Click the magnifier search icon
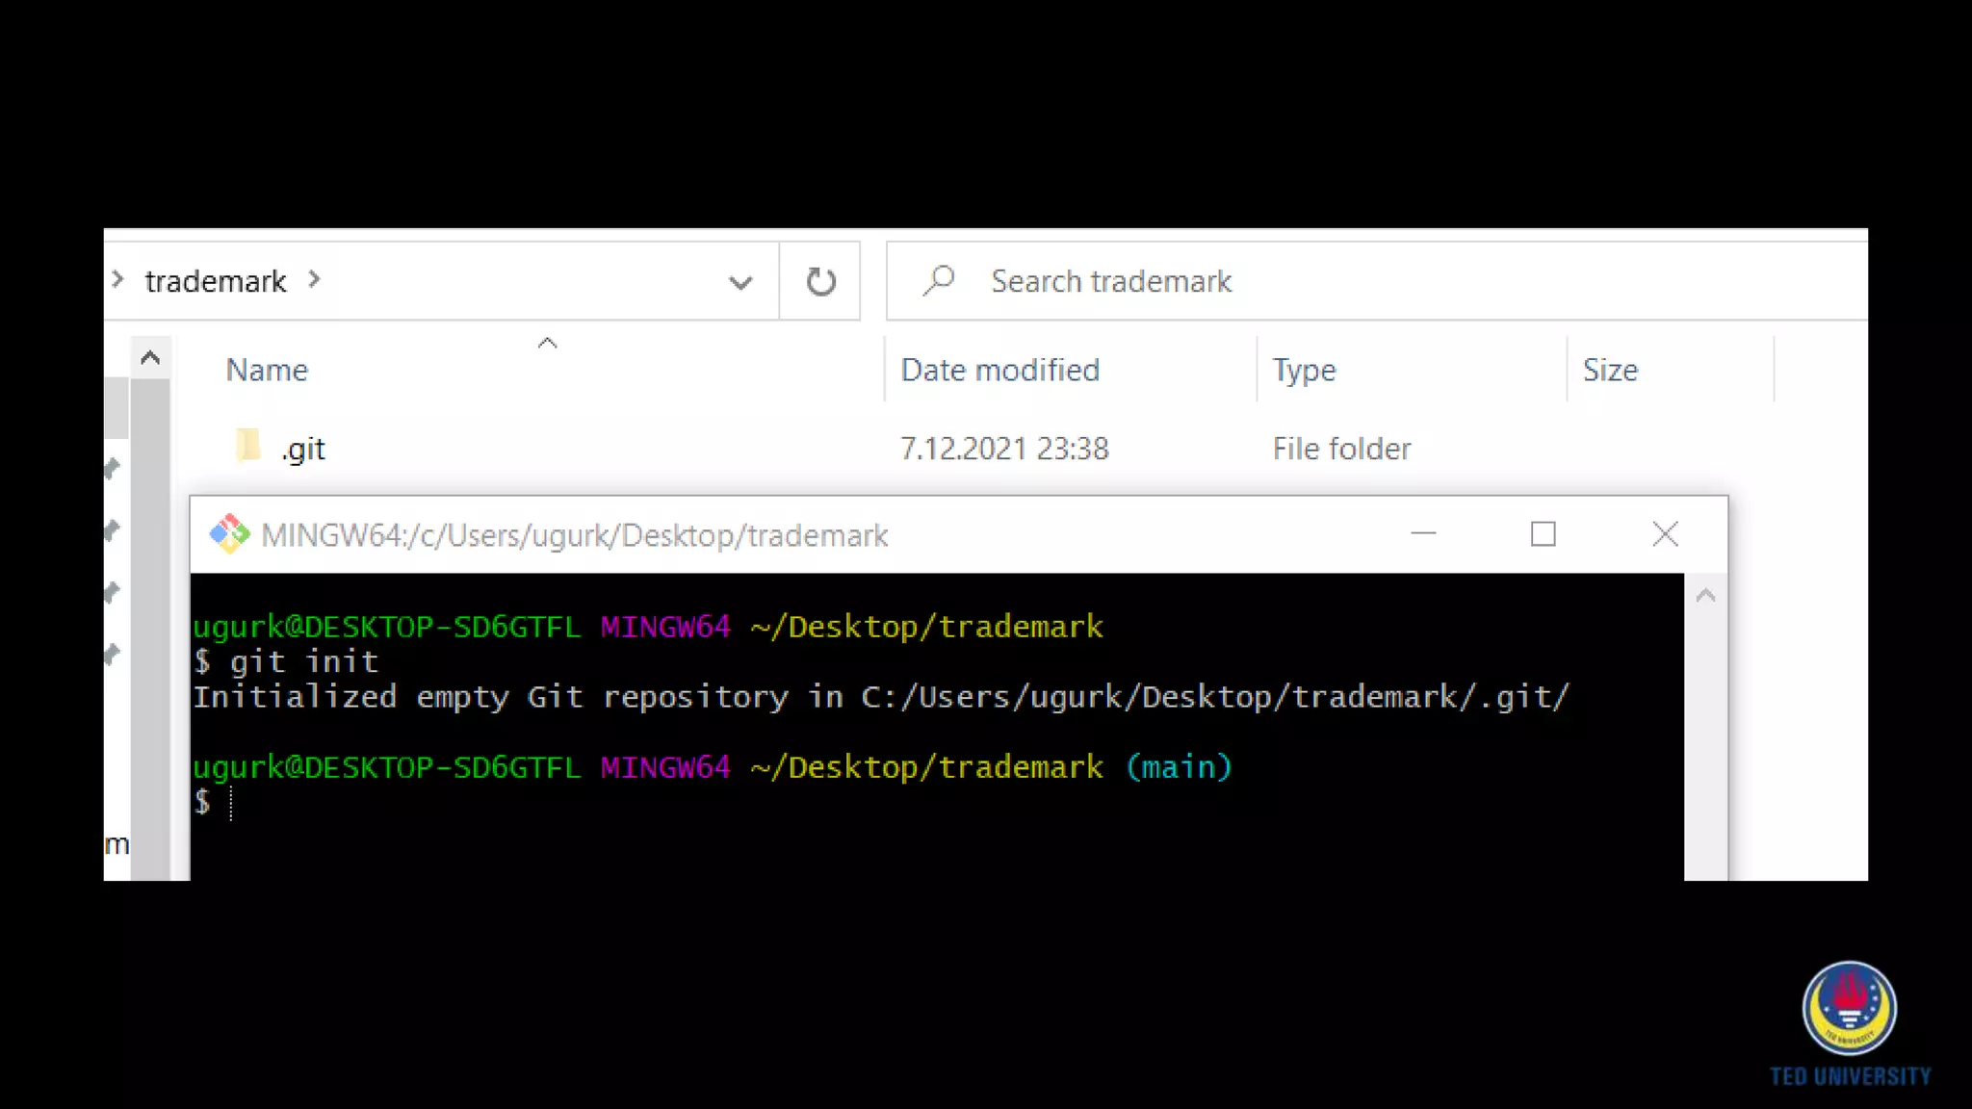The image size is (1972, 1109). click(939, 281)
